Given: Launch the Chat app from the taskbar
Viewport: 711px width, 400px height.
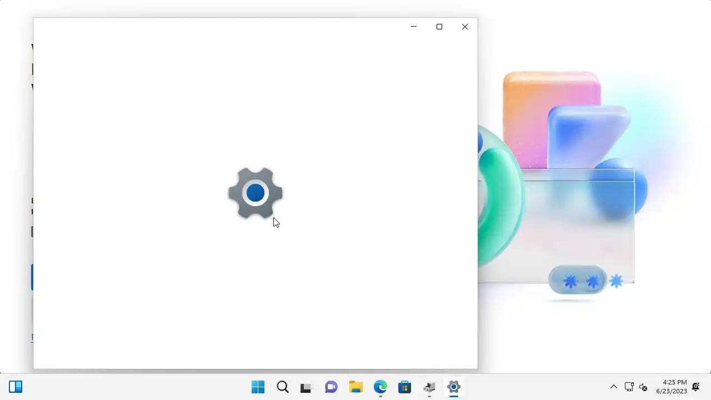Looking at the screenshot, I should tap(331, 387).
